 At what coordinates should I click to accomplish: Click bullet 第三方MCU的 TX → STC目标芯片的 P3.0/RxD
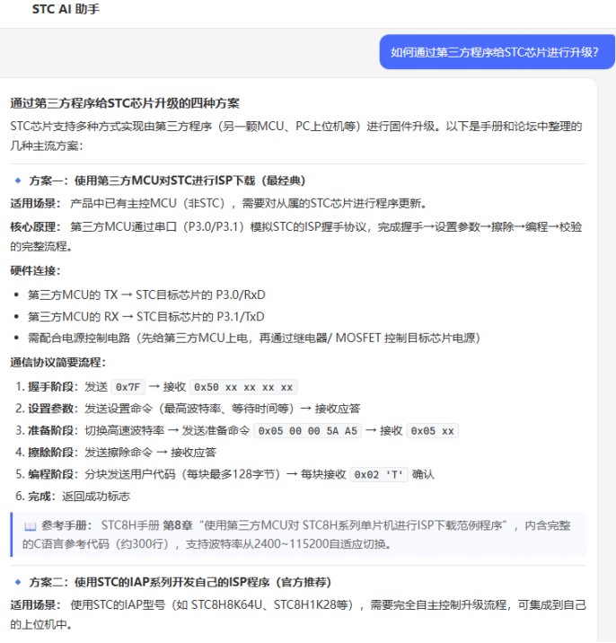tap(146, 295)
